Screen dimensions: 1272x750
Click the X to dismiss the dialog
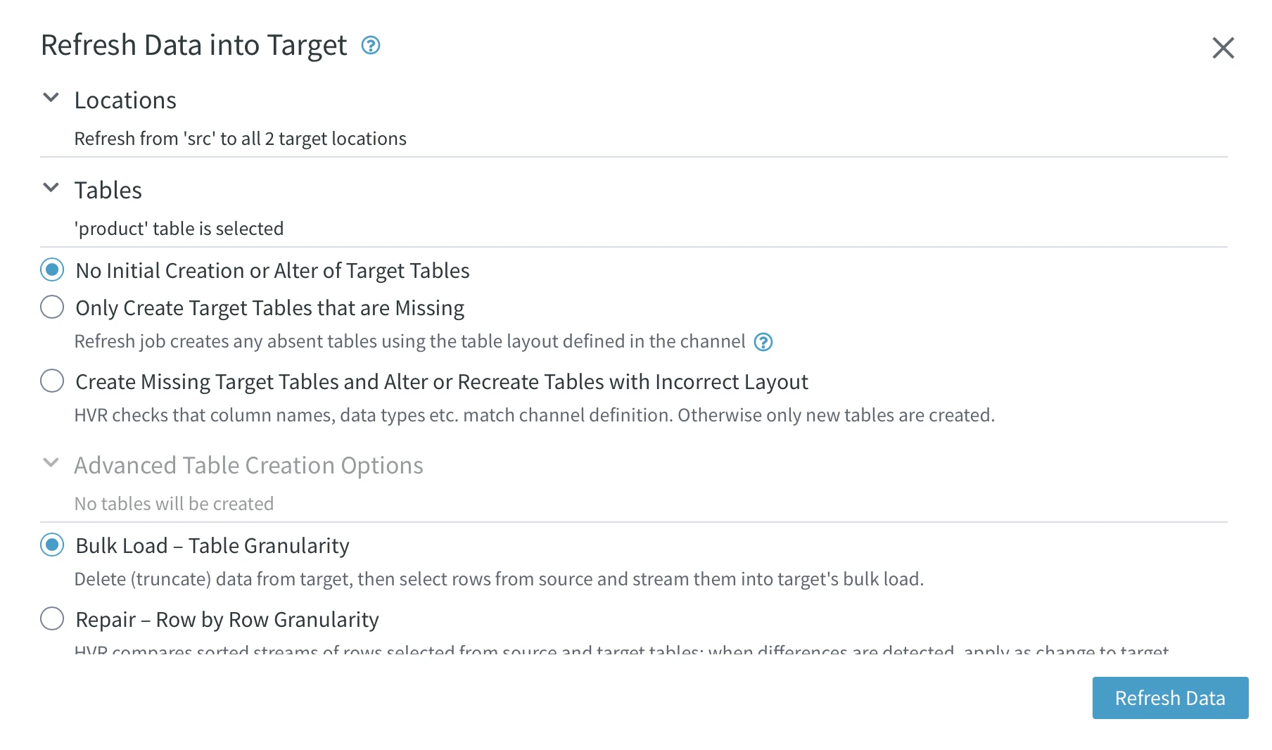click(x=1223, y=48)
